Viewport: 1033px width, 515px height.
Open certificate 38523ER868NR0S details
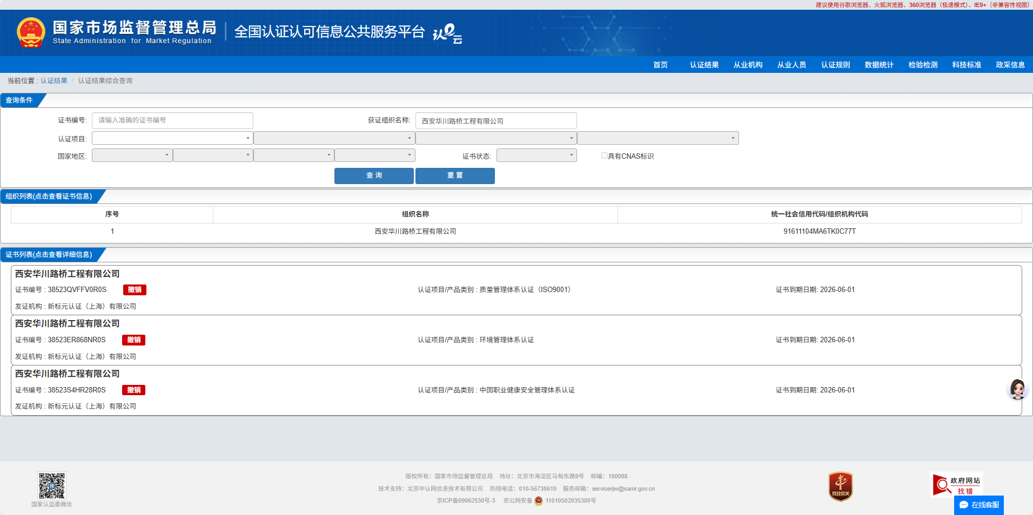point(77,340)
